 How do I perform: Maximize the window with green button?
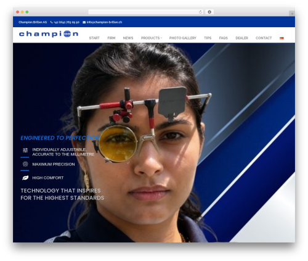point(27,12)
